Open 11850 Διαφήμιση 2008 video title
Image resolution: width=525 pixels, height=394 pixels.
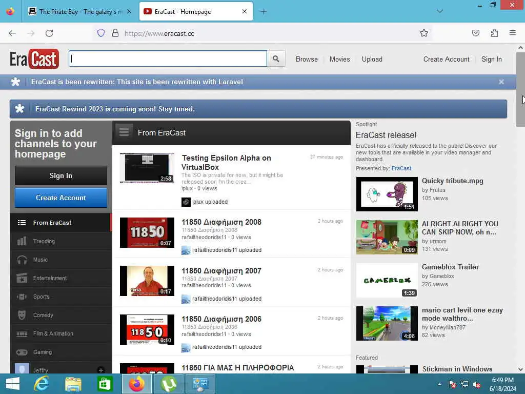coord(221,222)
